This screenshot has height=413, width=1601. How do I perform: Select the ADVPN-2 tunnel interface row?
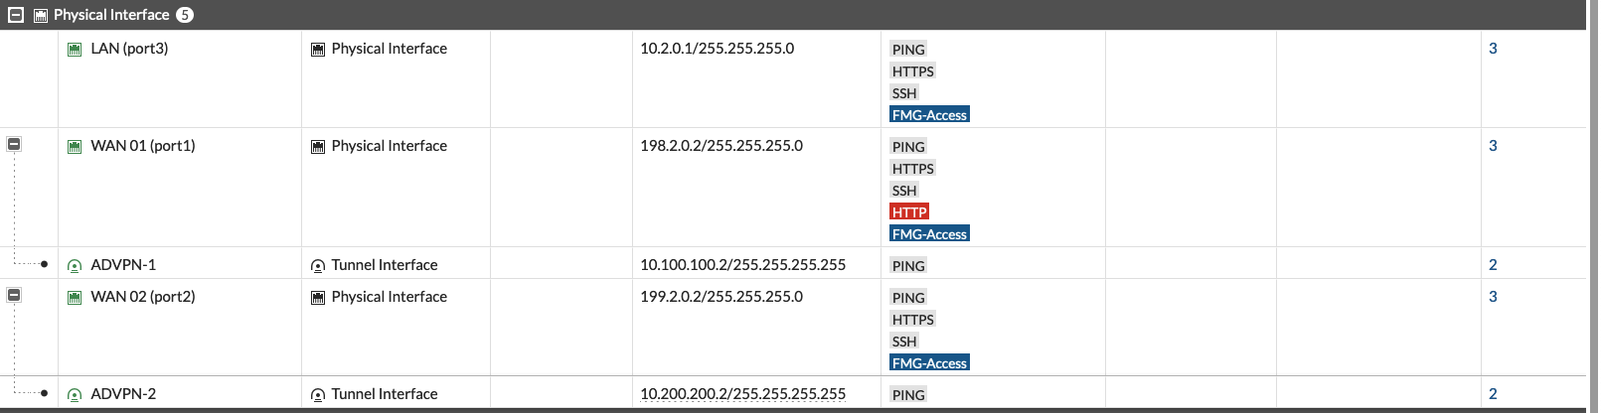[123, 394]
